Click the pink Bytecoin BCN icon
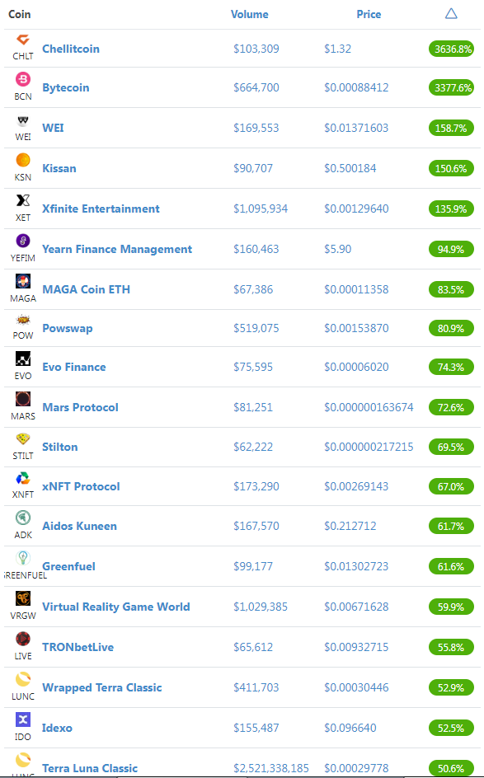 (x=23, y=79)
